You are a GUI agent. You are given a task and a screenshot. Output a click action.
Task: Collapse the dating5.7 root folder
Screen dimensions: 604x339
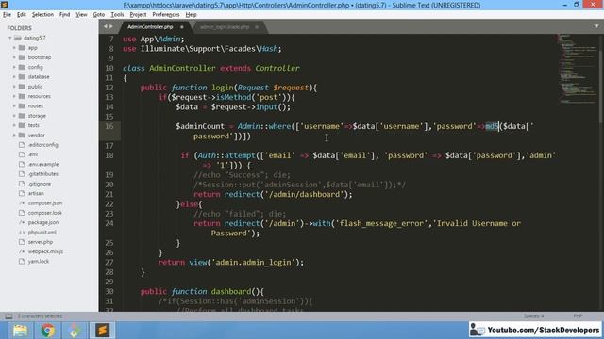(x=10, y=38)
